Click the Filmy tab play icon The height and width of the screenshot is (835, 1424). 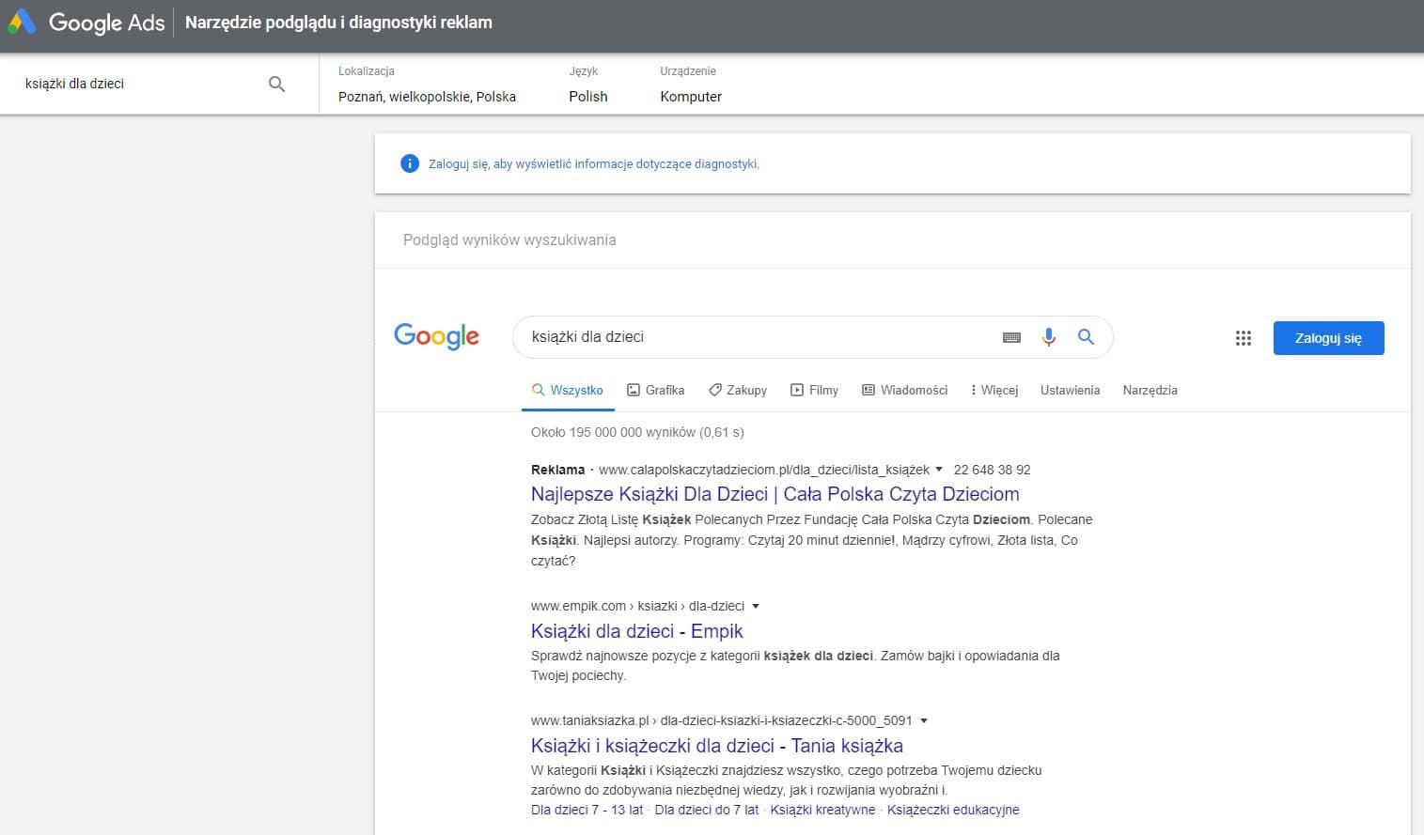pos(797,390)
